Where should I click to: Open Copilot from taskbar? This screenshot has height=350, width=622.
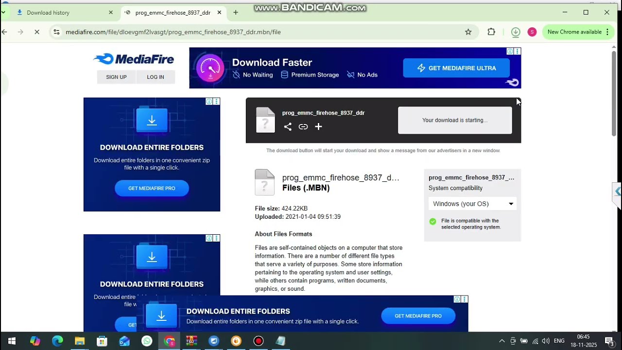tap(35, 341)
